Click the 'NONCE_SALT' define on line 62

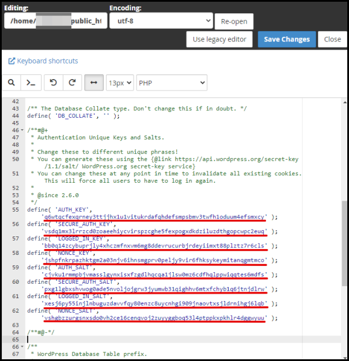(63, 311)
